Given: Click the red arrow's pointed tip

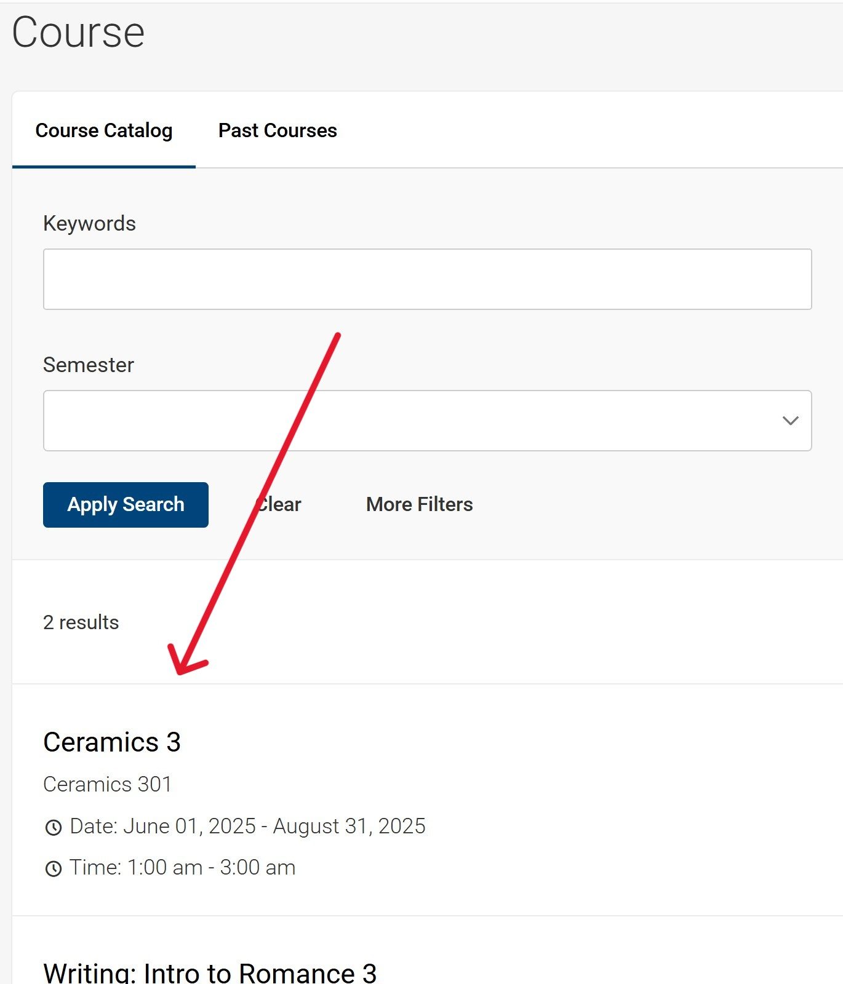Looking at the screenshot, I should [x=179, y=672].
